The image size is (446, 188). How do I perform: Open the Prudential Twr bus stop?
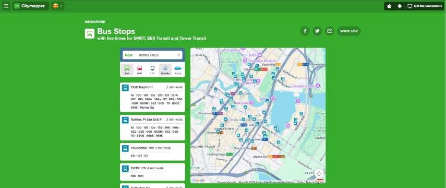152,152
